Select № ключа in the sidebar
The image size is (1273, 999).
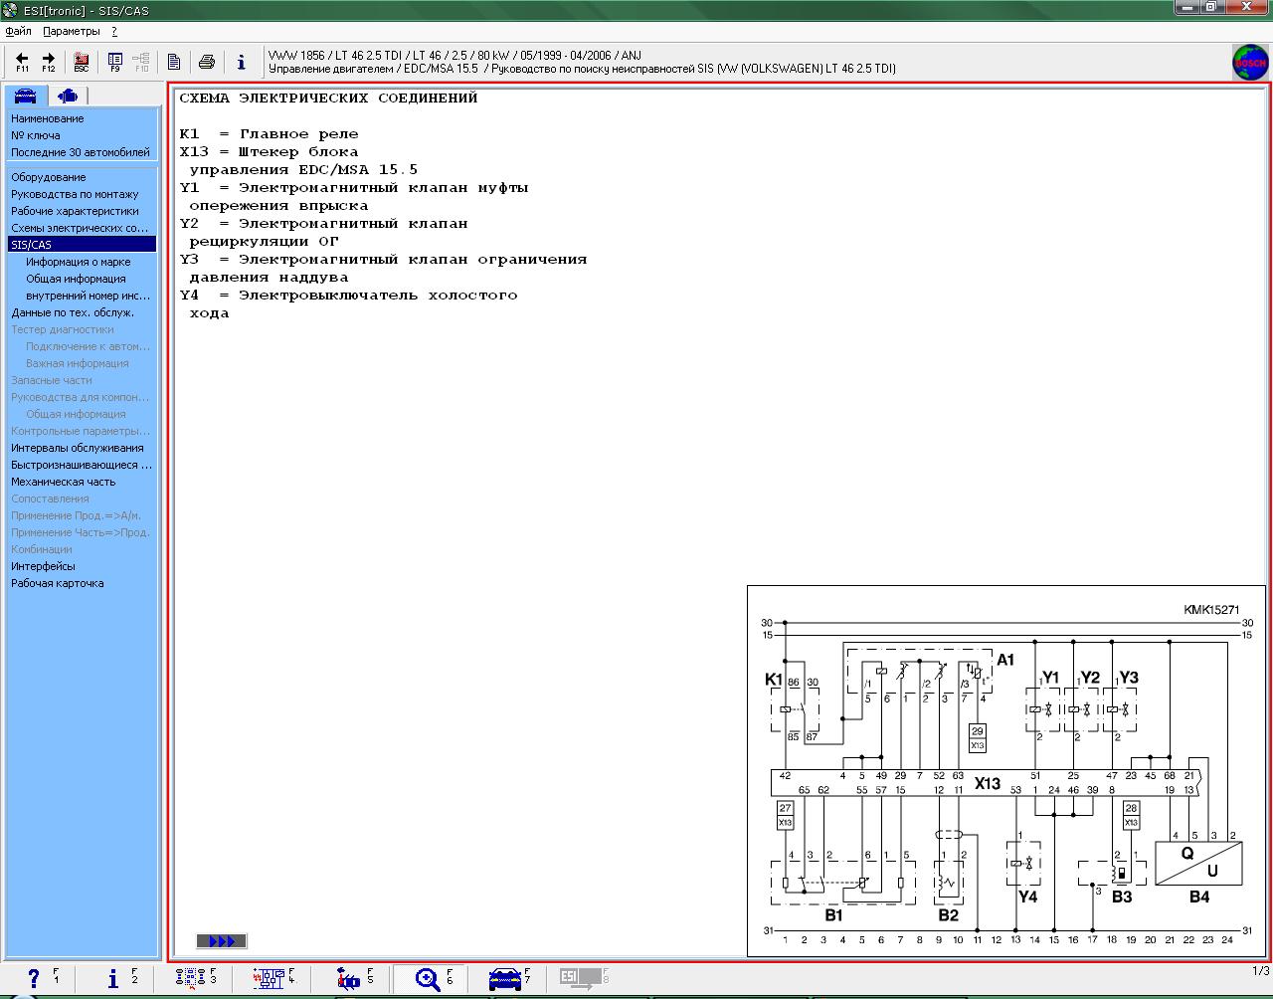coord(36,135)
